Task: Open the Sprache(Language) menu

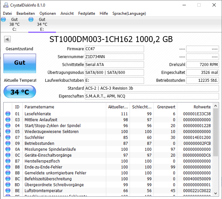Action: (x=129, y=13)
